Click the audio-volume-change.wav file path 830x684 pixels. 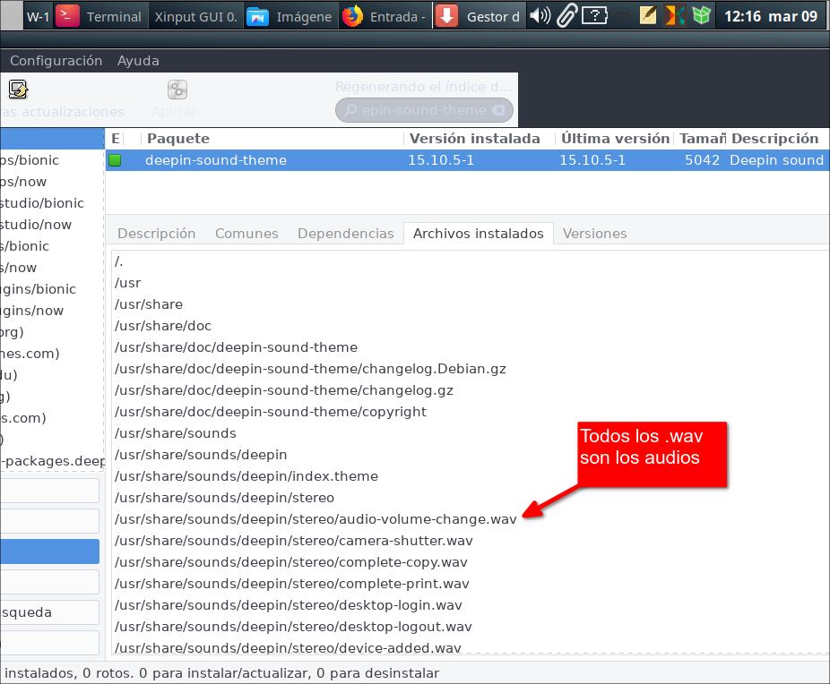click(x=316, y=519)
